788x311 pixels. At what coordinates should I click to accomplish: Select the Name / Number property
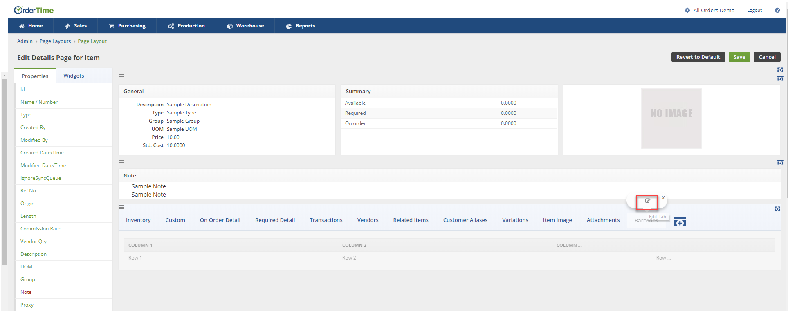[x=63, y=102]
